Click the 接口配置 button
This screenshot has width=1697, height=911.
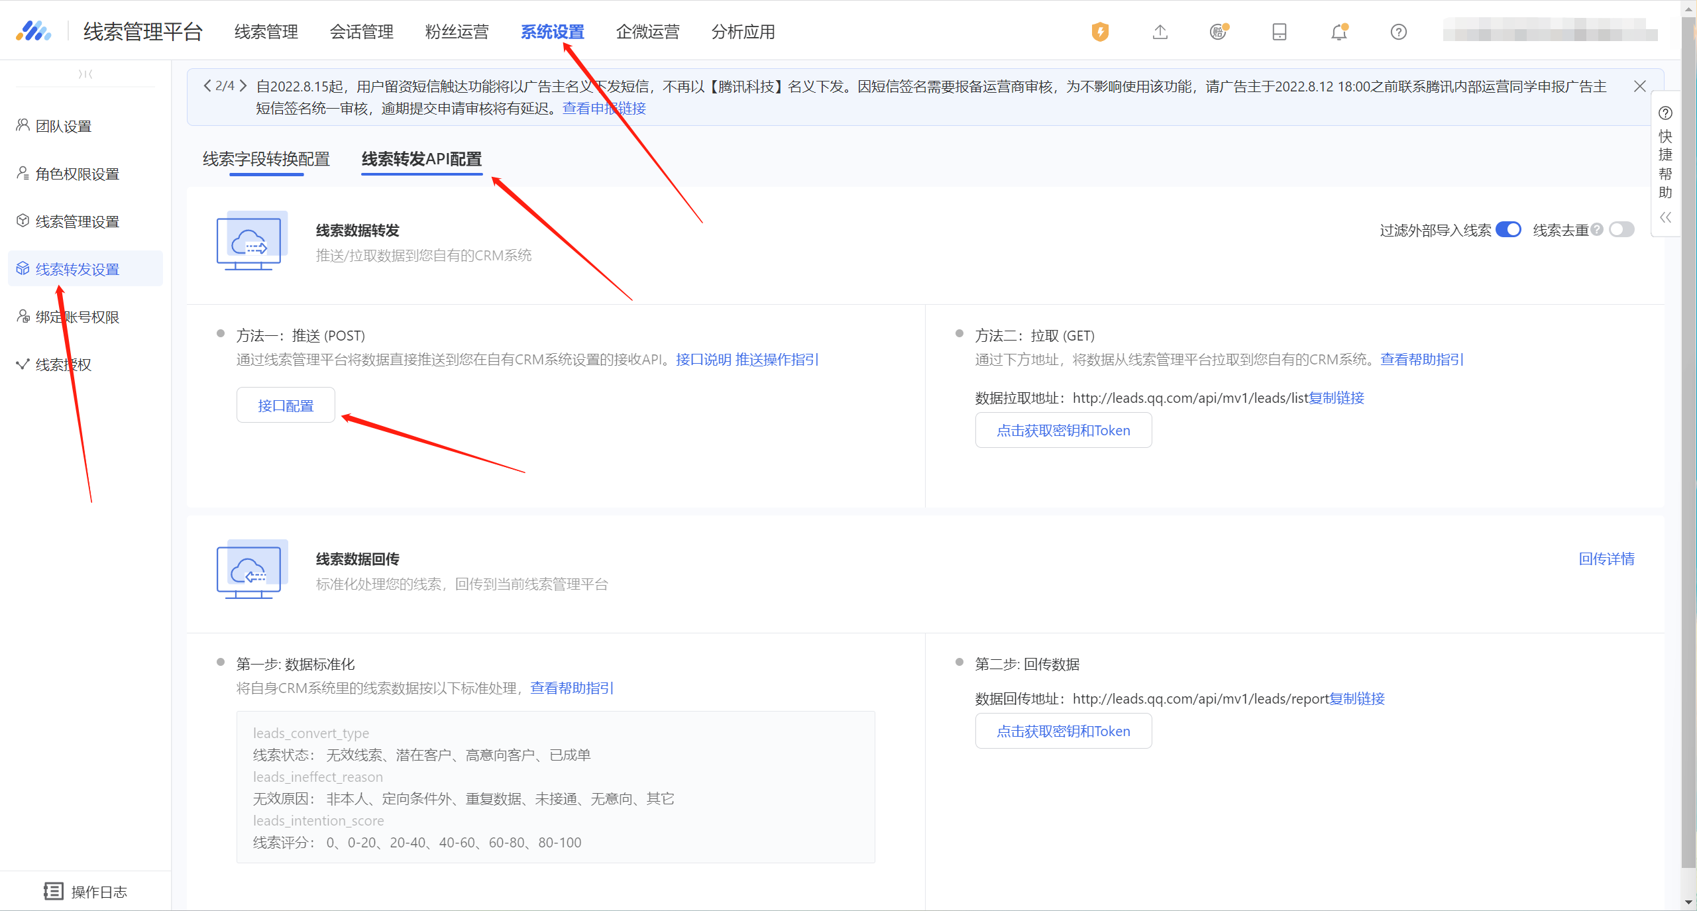pyautogui.click(x=286, y=405)
